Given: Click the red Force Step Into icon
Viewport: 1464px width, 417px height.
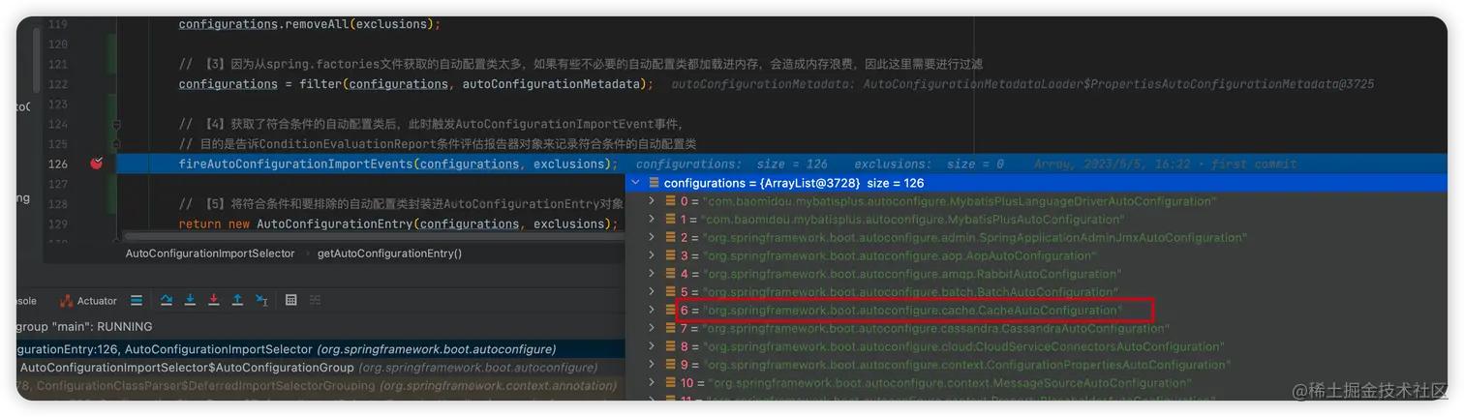Looking at the screenshot, I should (x=214, y=301).
